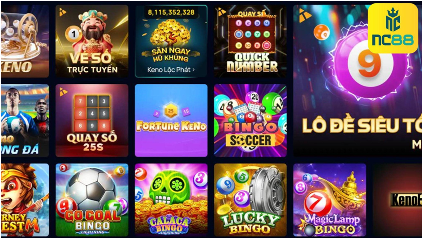
Task: Open the partially visible Keno tile with lottery cage
Action: [x=25, y=41]
